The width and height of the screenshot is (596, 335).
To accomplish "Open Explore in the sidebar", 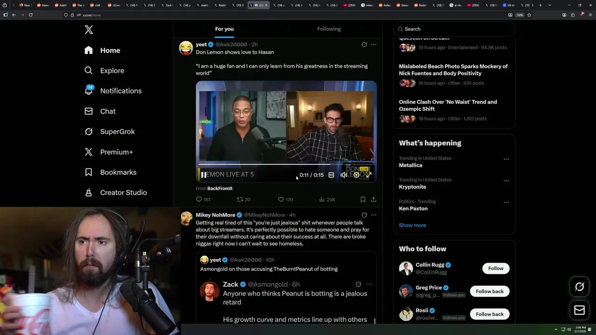I will coord(104,71).
